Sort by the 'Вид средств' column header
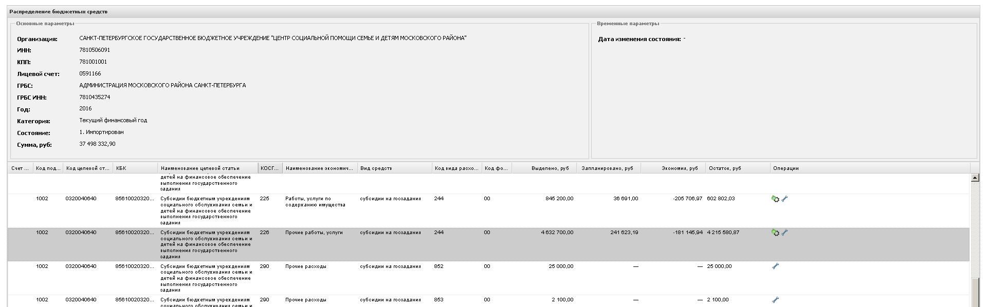Screen dimensions: 987x307 pyautogui.click(x=395, y=168)
